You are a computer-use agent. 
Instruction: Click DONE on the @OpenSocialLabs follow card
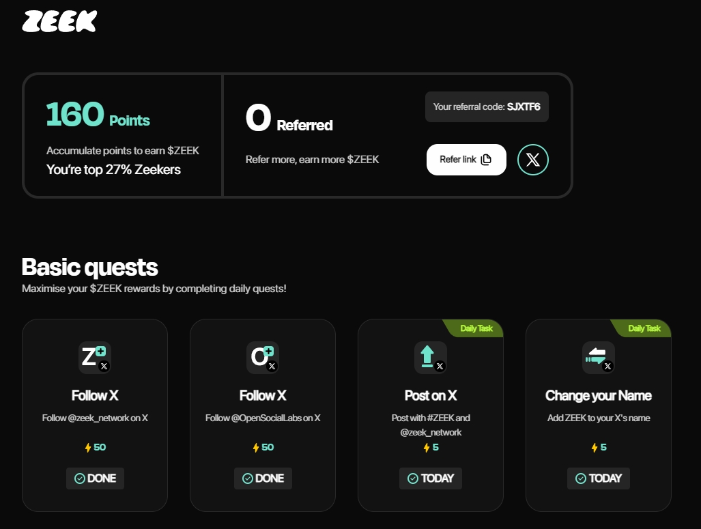point(263,478)
